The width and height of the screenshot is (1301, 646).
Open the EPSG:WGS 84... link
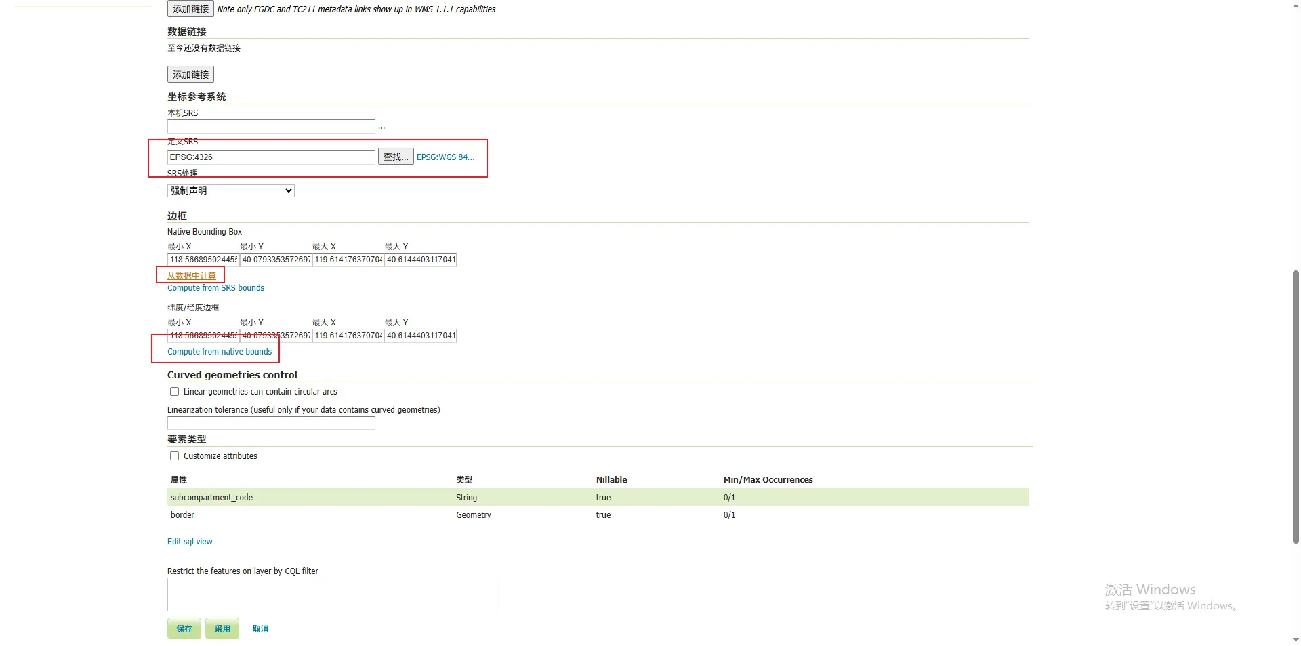[x=445, y=157]
